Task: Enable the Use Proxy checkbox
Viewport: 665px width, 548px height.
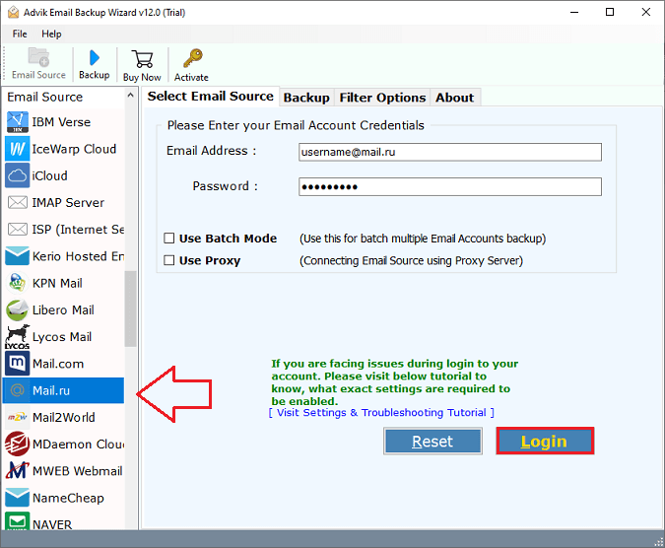Action: point(169,260)
